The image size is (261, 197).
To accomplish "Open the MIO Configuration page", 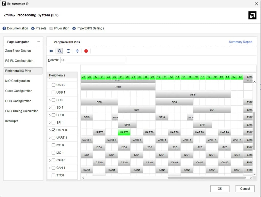I will pyautogui.click(x=17, y=81).
